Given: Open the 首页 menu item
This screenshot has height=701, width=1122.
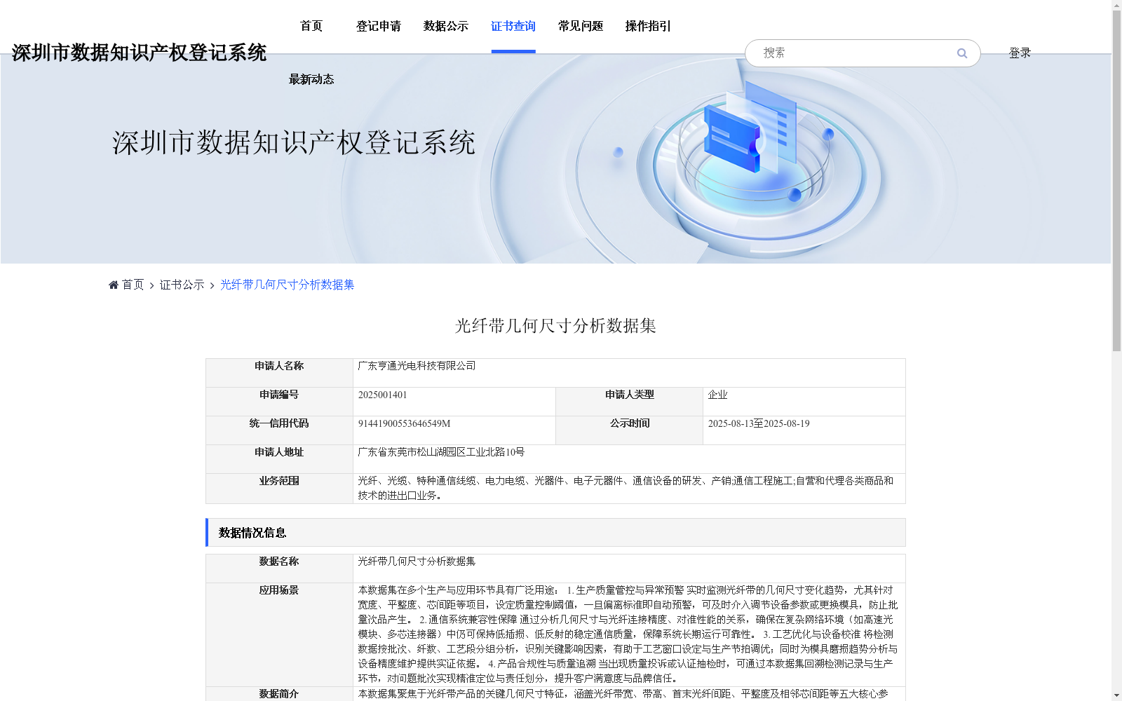Looking at the screenshot, I should [311, 26].
